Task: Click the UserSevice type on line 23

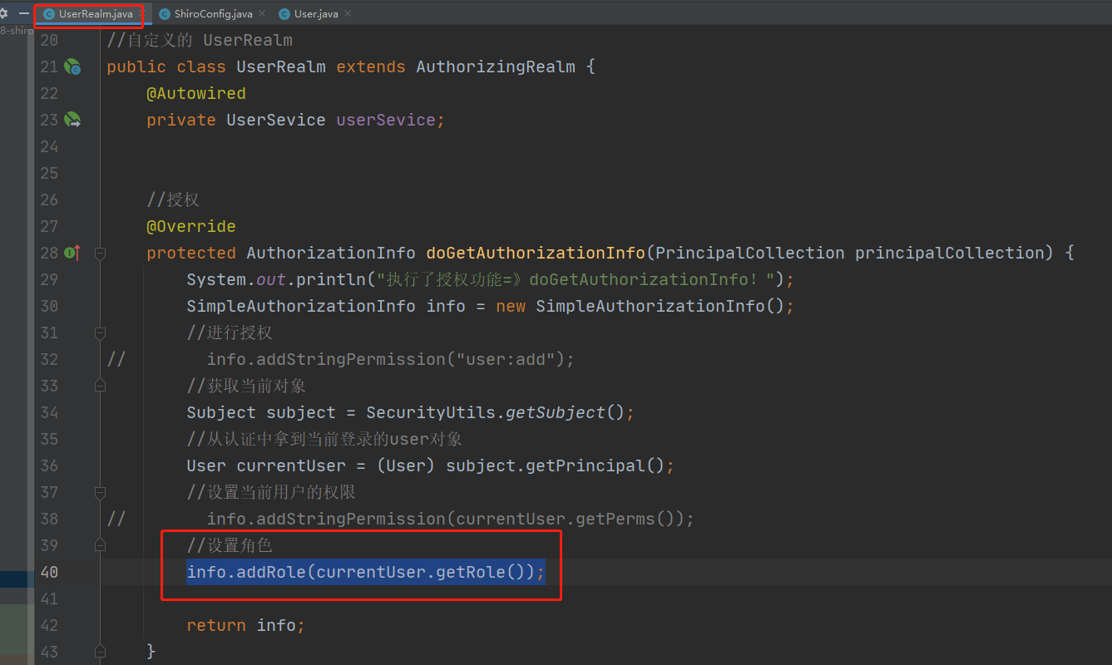Action: click(276, 120)
